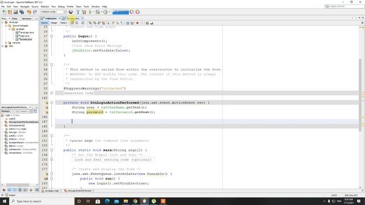This screenshot has width=365, height=205.
Task: Open the Refactor menu
Action: [x=45, y=6]
